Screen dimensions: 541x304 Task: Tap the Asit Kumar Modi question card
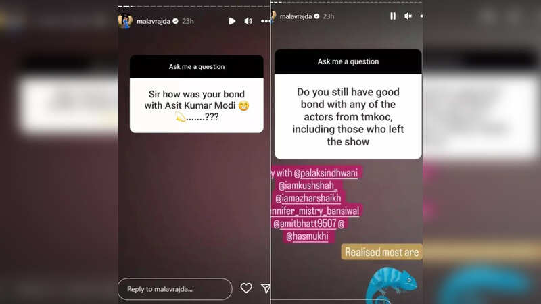click(x=197, y=94)
